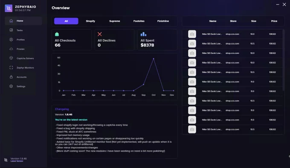Click the Version 1.8.46 changelog text
This screenshot has height=168, width=290.
(64, 114)
